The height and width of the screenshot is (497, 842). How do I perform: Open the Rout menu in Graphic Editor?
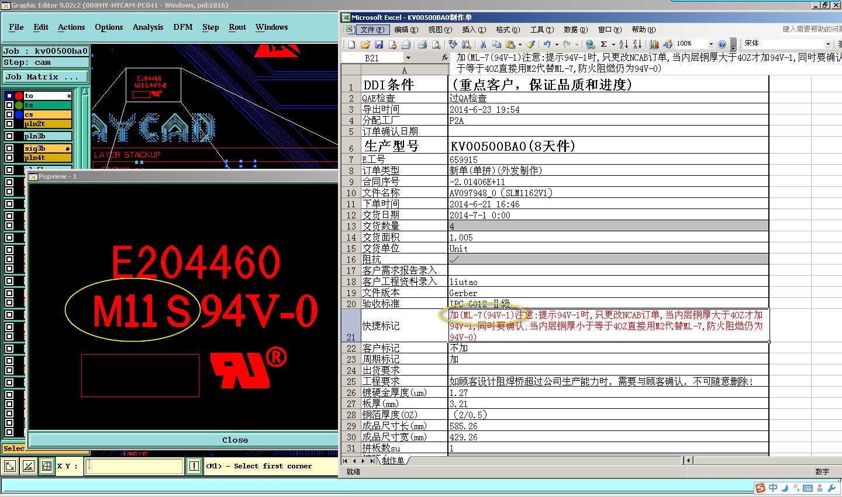237,27
